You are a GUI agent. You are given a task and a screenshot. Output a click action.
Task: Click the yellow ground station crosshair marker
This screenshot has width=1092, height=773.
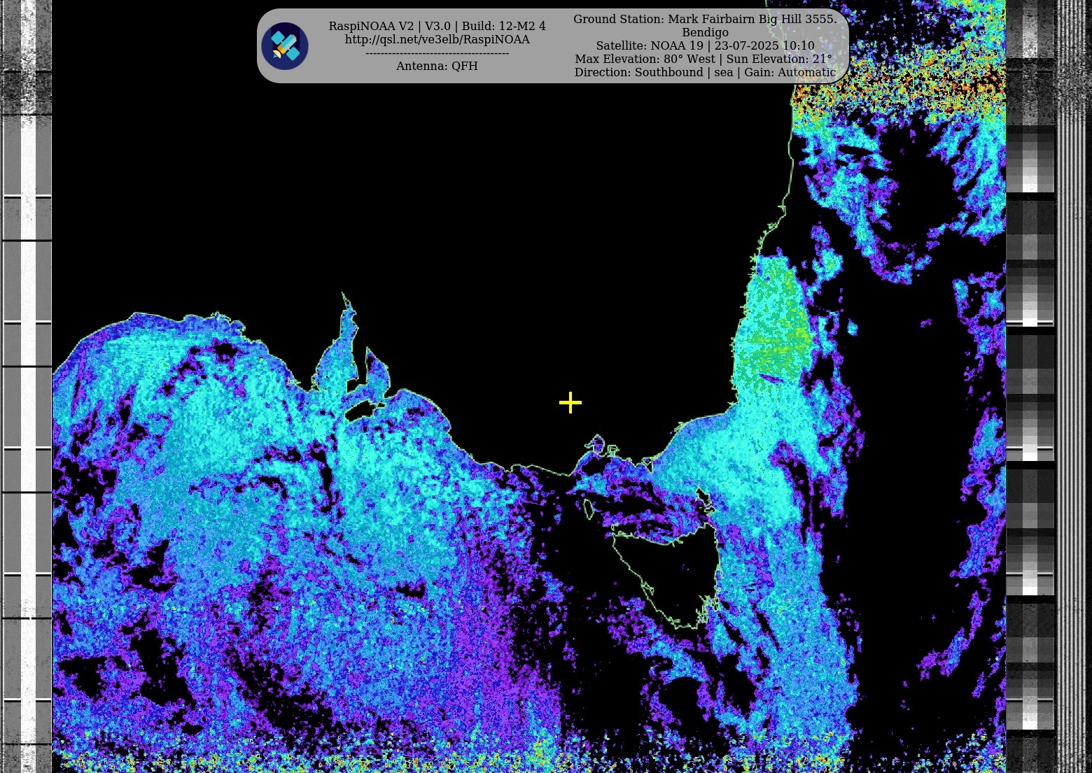pos(570,402)
